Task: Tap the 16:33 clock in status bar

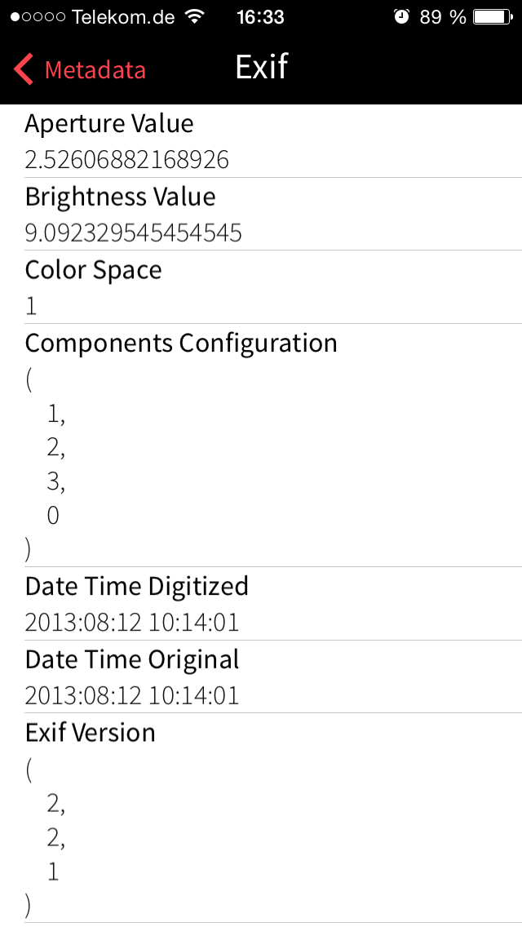Action: 260,17
